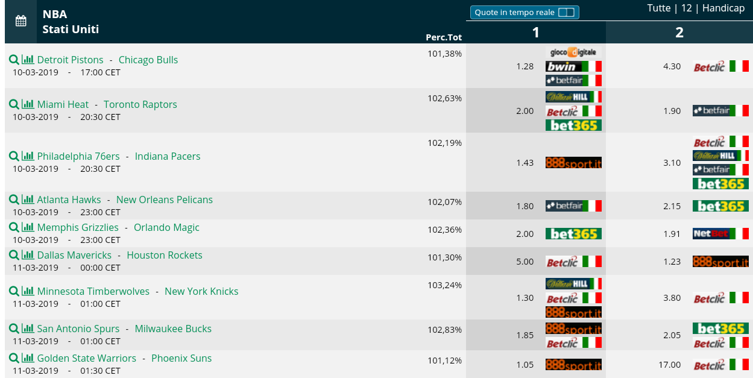The width and height of the screenshot is (753, 378).
Task: Open the calendar icon beside NBA header
Action: pos(20,21)
